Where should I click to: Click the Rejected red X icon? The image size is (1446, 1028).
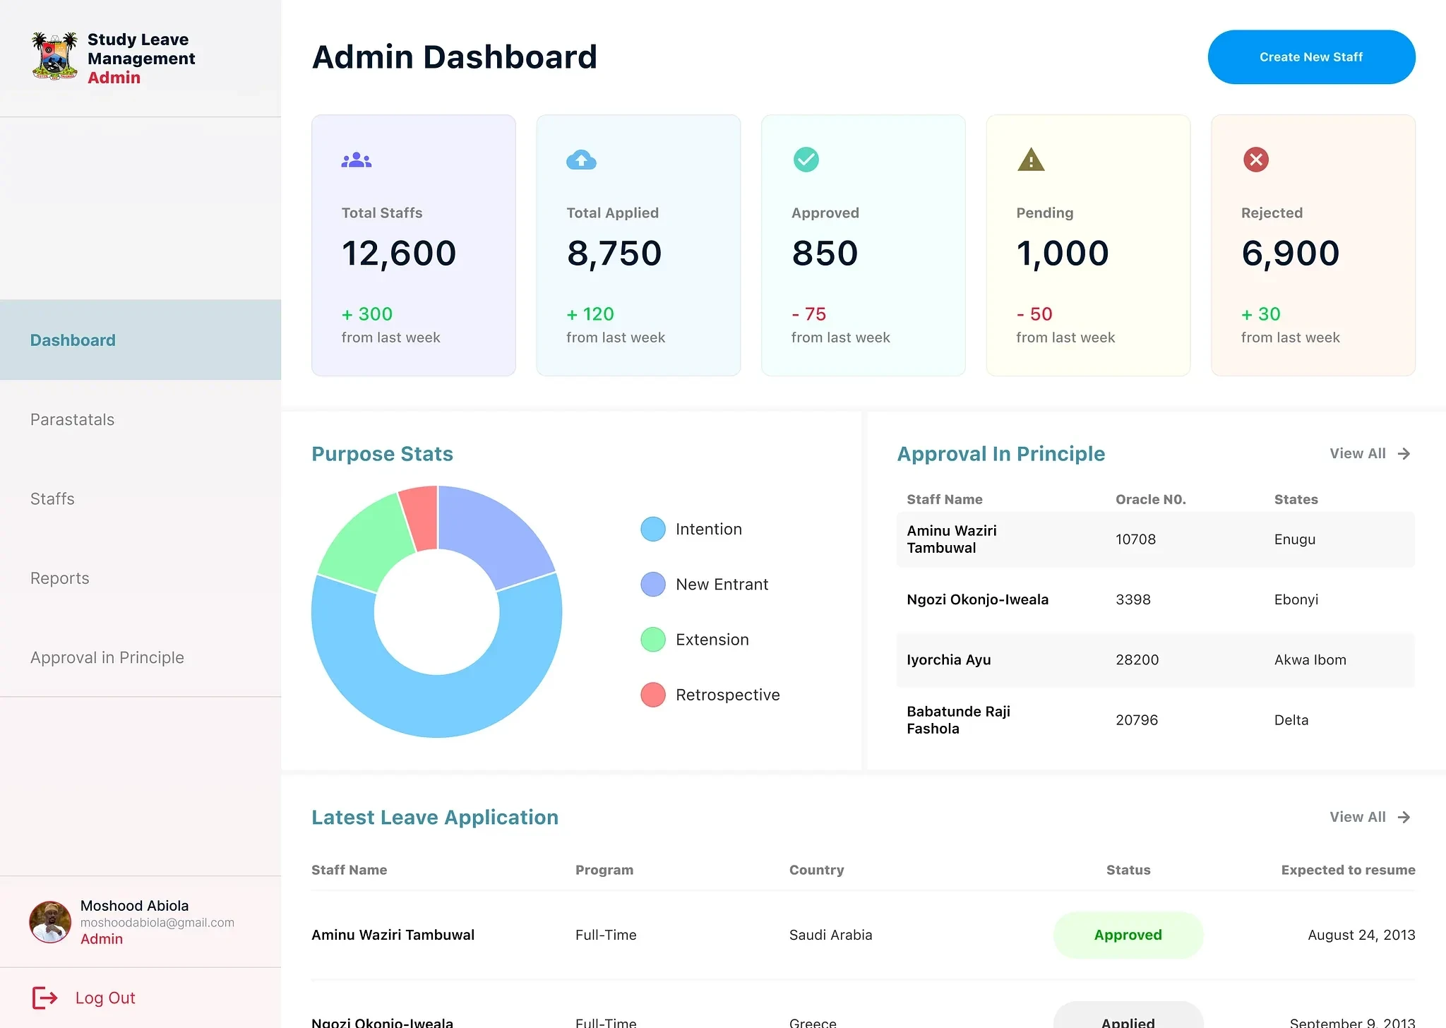pos(1255,160)
